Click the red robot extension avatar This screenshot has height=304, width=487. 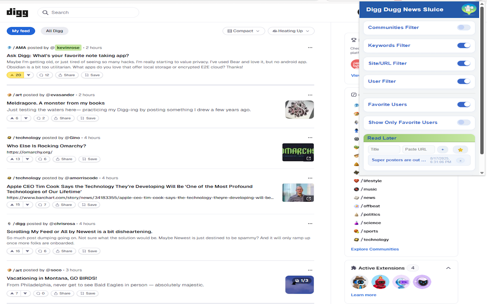(x=380, y=282)
